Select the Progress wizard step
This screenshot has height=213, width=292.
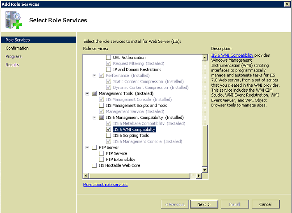(x=14, y=56)
